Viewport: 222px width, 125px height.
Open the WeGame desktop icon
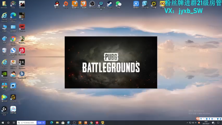[13, 98]
